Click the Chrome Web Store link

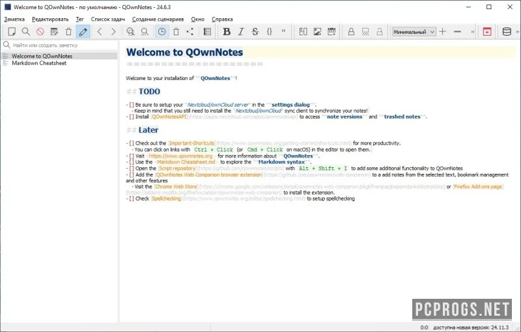176,187
